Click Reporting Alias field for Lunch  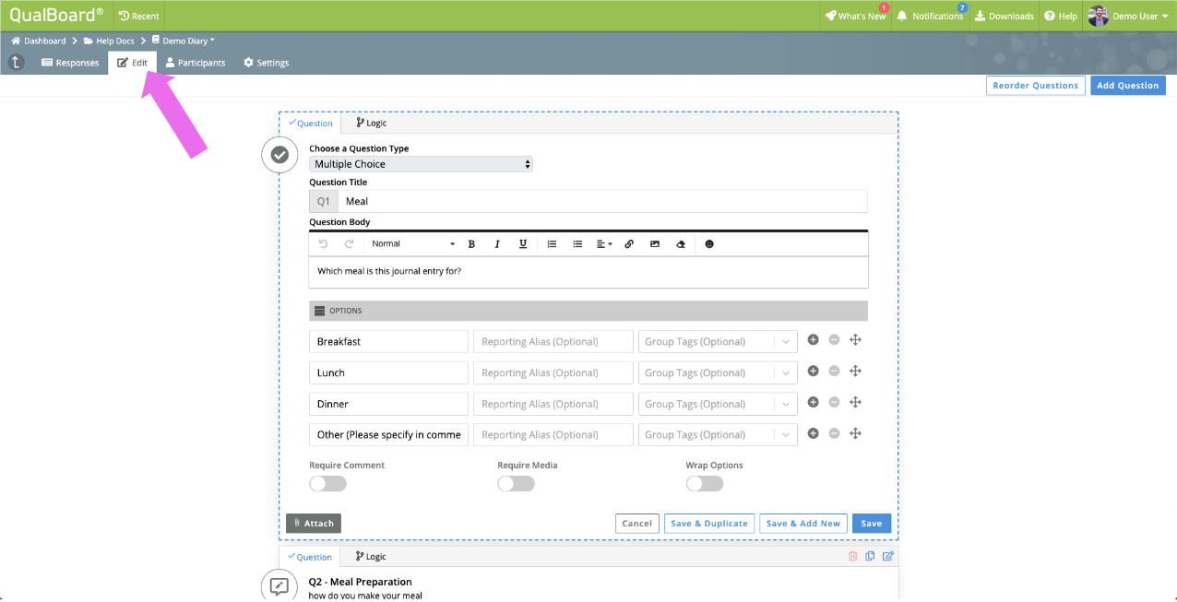pos(553,373)
